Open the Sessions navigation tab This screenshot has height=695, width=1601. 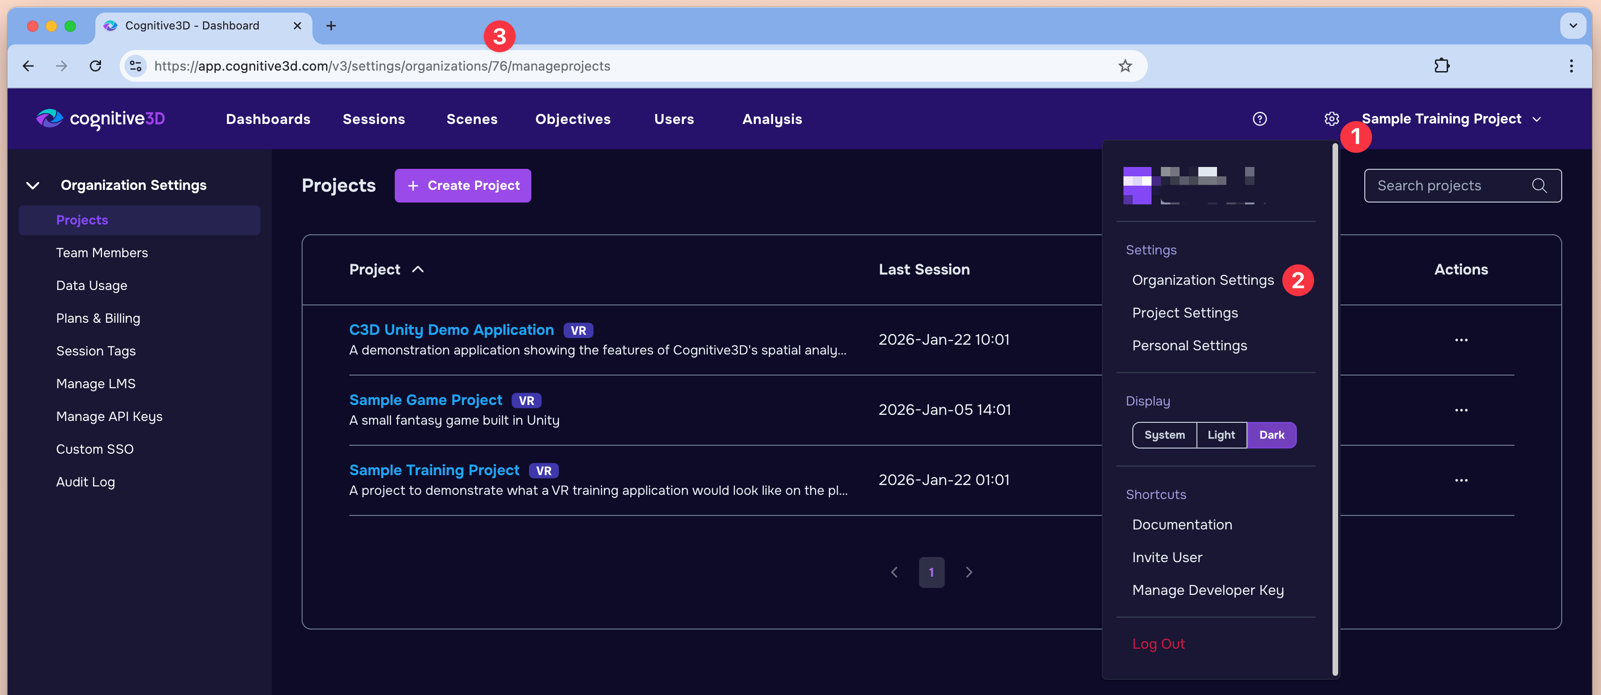(374, 119)
